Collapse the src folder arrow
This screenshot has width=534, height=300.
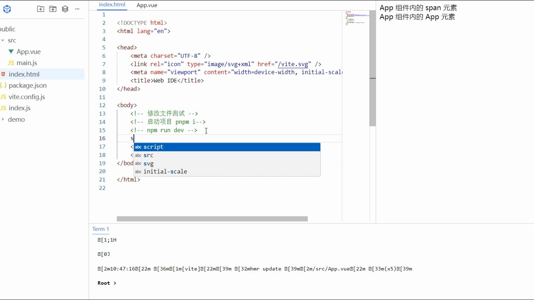3,40
